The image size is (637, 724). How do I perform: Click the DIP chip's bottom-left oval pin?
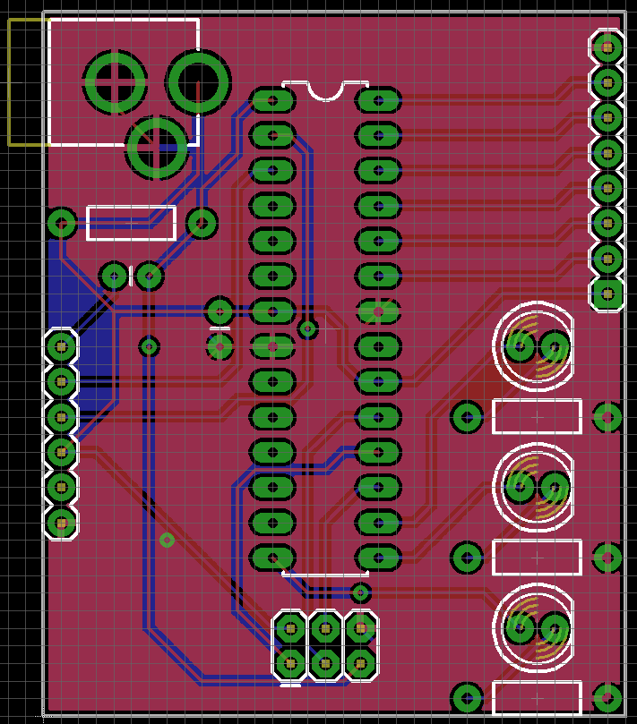pos(272,558)
